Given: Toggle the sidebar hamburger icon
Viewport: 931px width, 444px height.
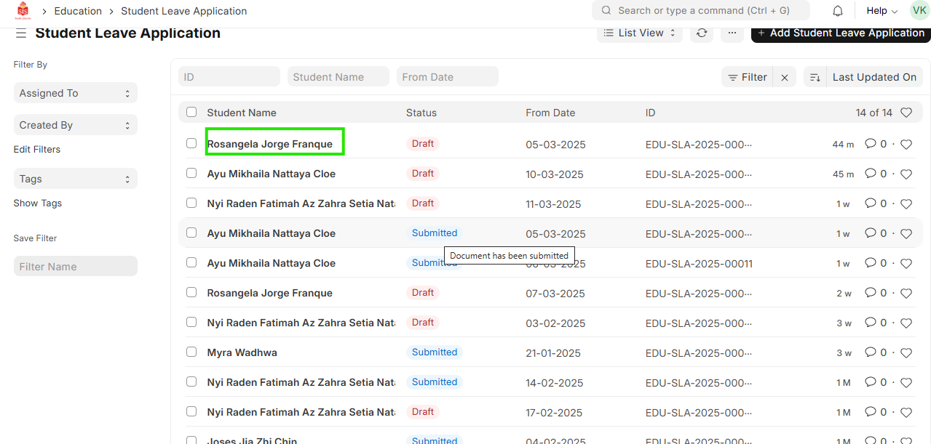Looking at the screenshot, I should [x=21, y=33].
